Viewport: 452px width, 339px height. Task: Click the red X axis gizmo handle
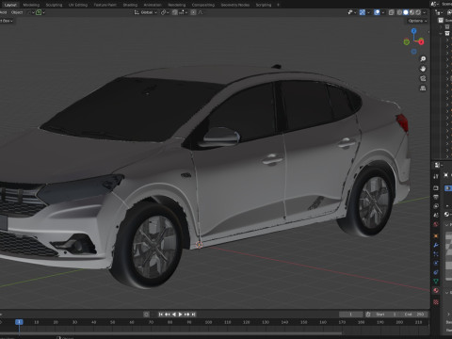tap(421, 41)
